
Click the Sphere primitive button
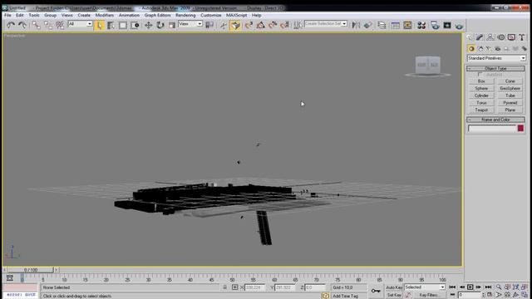tap(481, 89)
